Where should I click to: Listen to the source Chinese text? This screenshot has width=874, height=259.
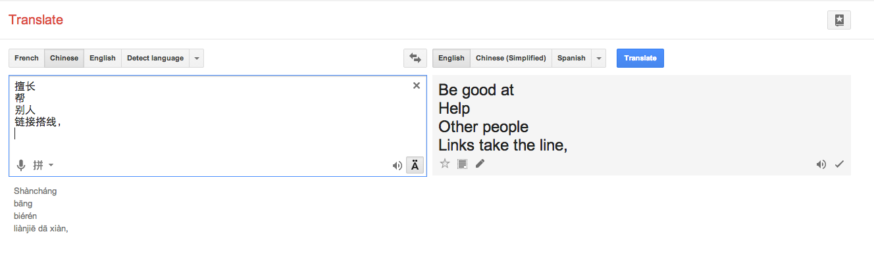click(397, 166)
